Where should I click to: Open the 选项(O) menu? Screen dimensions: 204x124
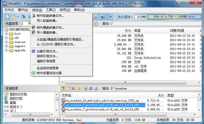tap(65, 10)
